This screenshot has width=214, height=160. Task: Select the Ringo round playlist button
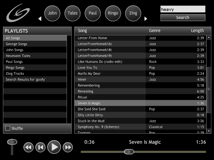113,13
